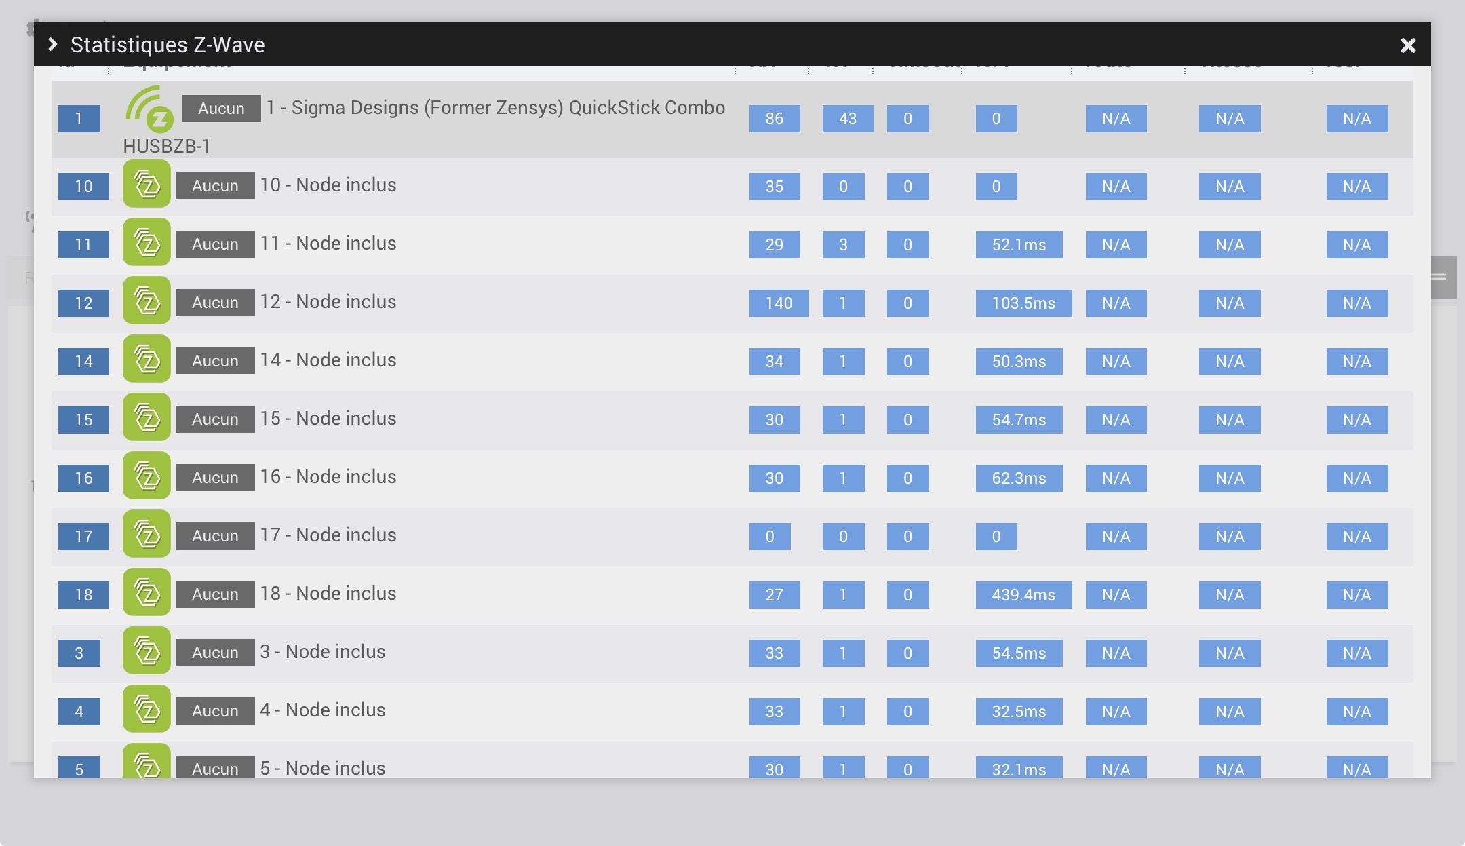Select the Sigma Designs QuickStick Combo row name
The height and width of the screenshot is (846, 1465).
coord(495,108)
